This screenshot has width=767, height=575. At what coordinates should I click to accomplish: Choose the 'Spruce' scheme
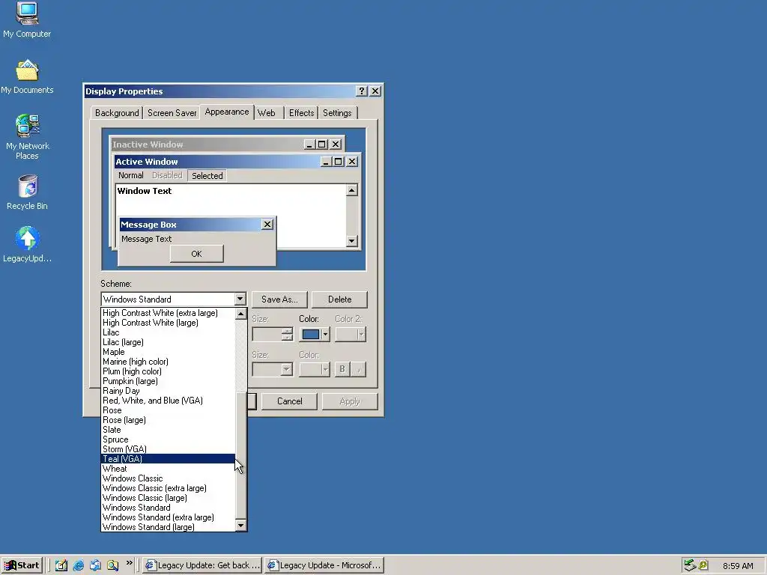169,439
